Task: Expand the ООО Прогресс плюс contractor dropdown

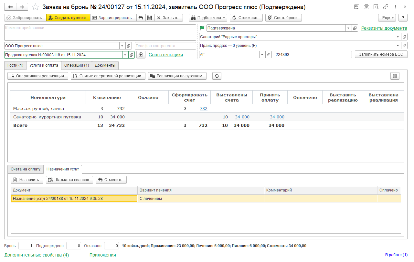Action: coord(122,46)
